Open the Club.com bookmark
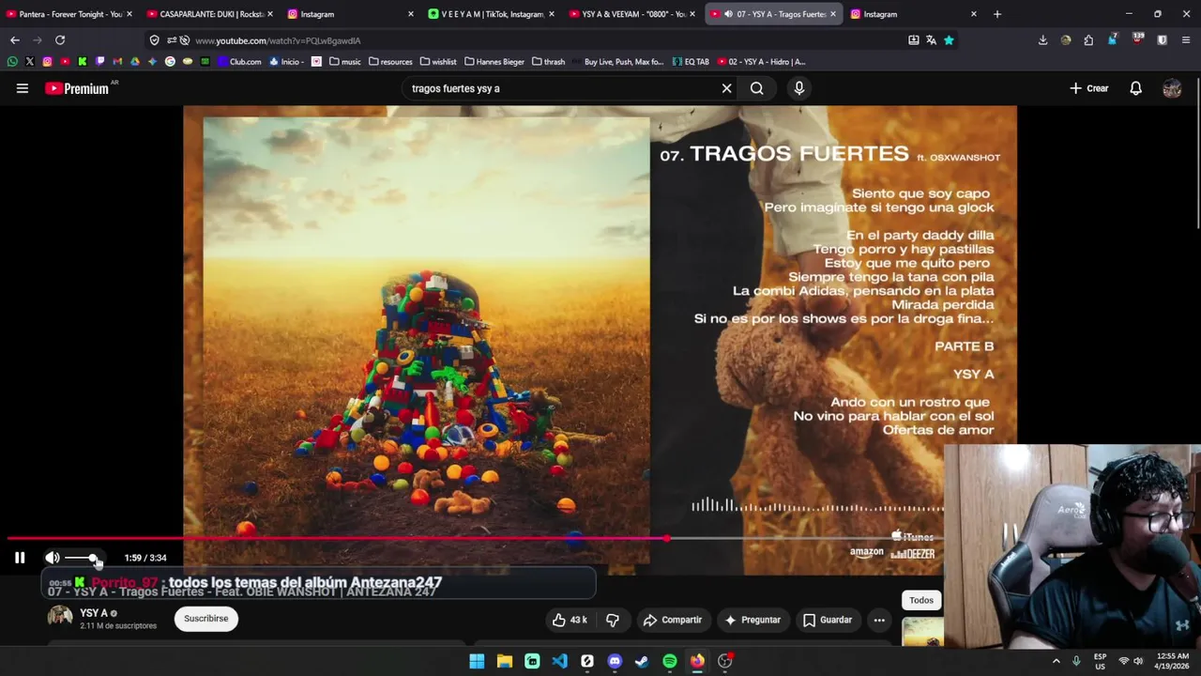Image resolution: width=1201 pixels, height=676 pixels. tap(239, 62)
